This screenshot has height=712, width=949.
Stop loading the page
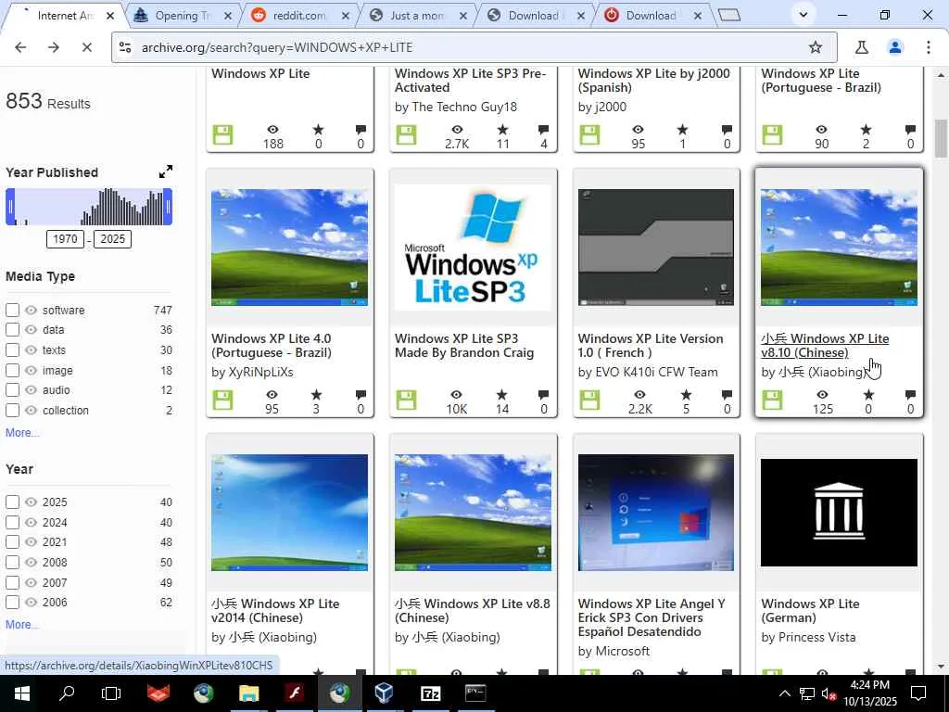[86, 47]
